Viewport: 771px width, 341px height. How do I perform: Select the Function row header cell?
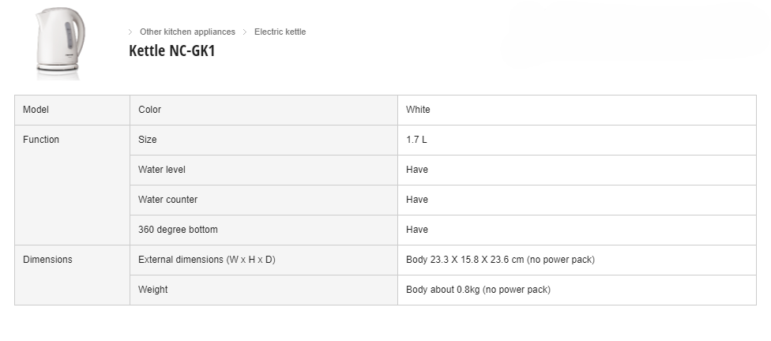73,185
